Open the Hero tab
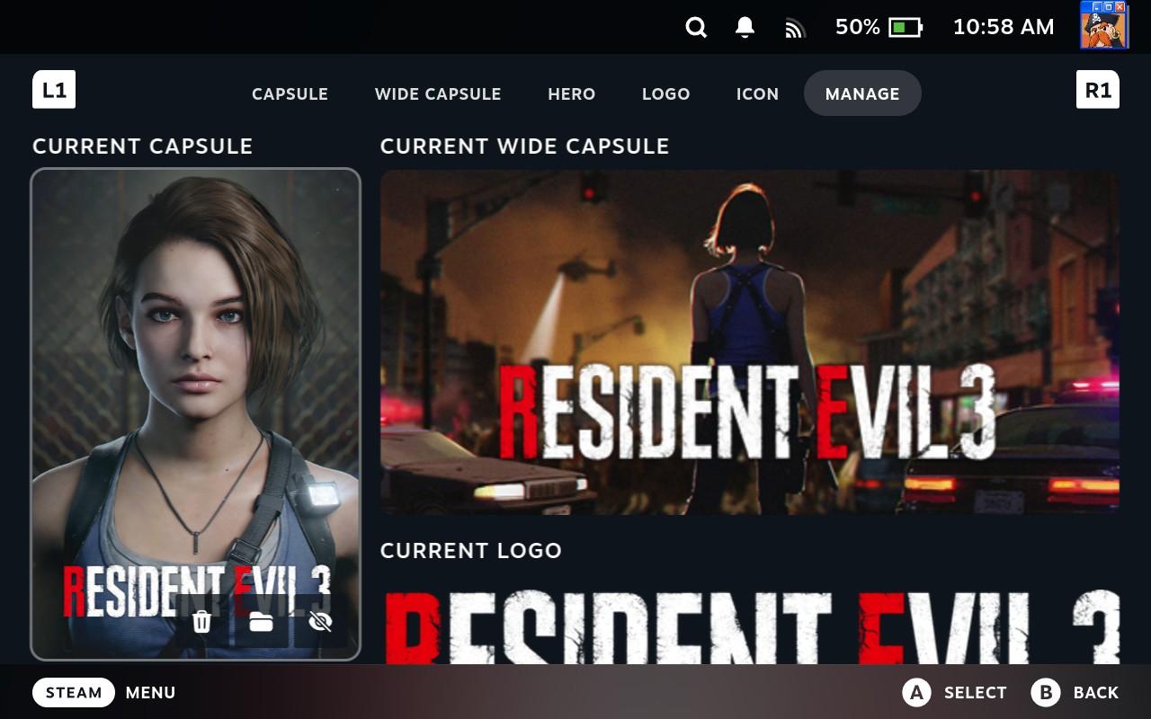The height and width of the screenshot is (719, 1151). coord(572,93)
